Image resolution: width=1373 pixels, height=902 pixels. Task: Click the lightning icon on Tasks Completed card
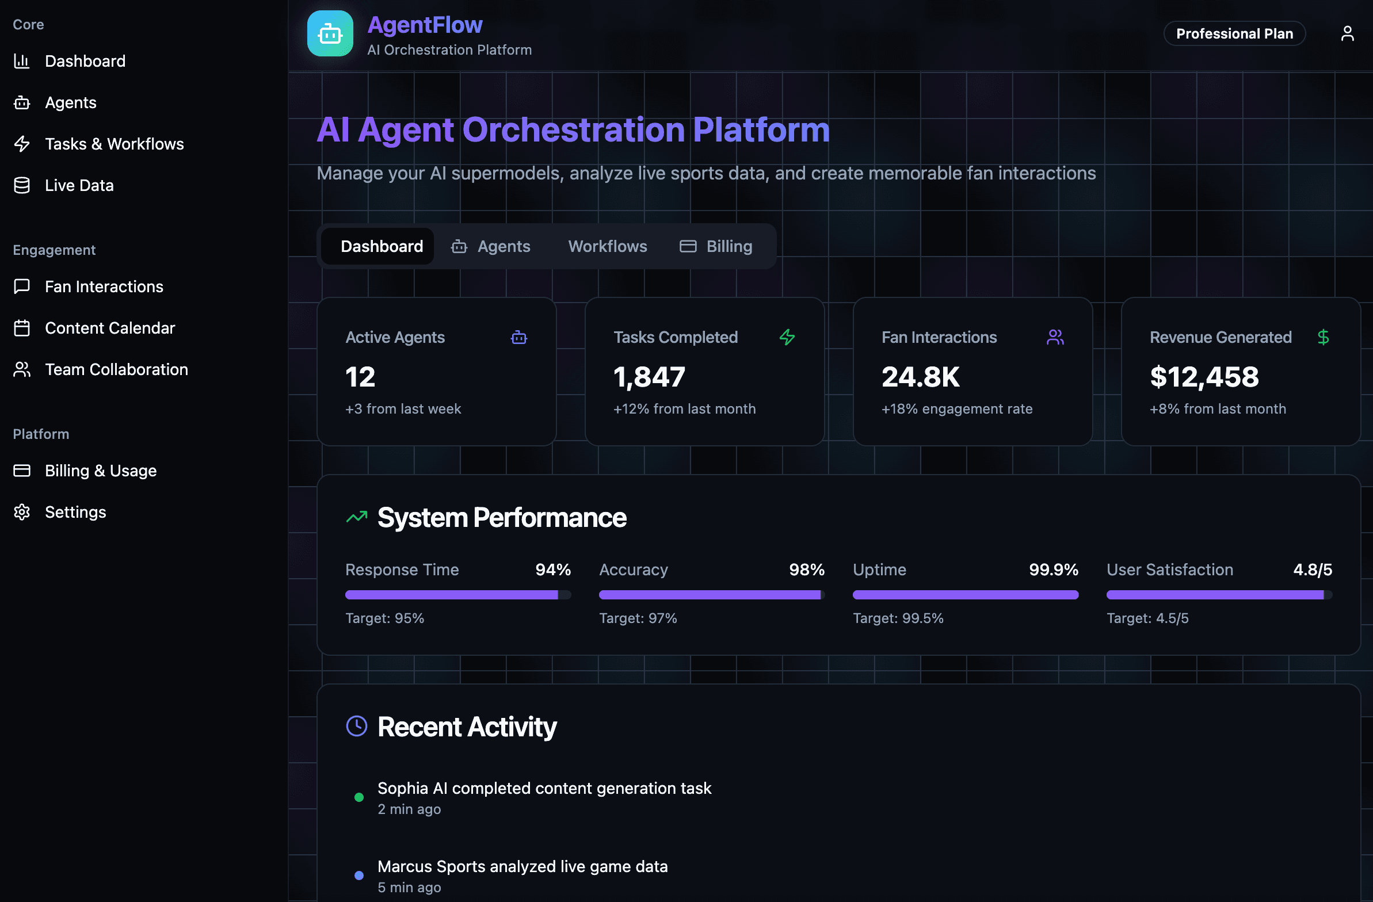pyautogui.click(x=787, y=337)
